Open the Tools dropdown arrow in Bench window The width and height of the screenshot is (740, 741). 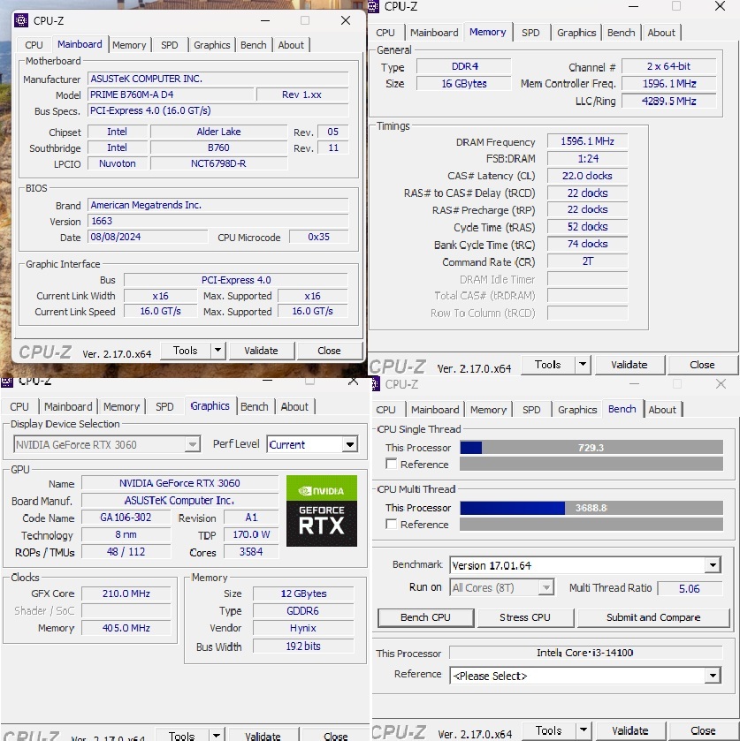pyautogui.click(x=584, y=730)
